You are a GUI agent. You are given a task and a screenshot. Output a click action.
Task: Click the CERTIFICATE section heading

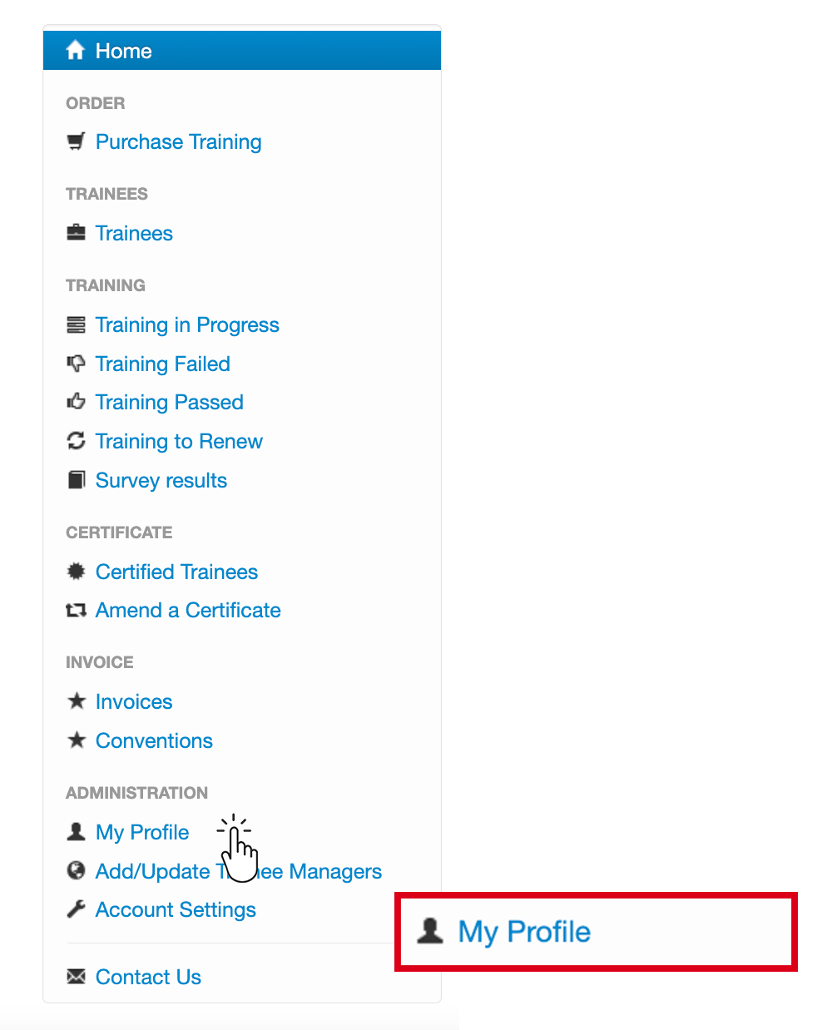(119, 532)
